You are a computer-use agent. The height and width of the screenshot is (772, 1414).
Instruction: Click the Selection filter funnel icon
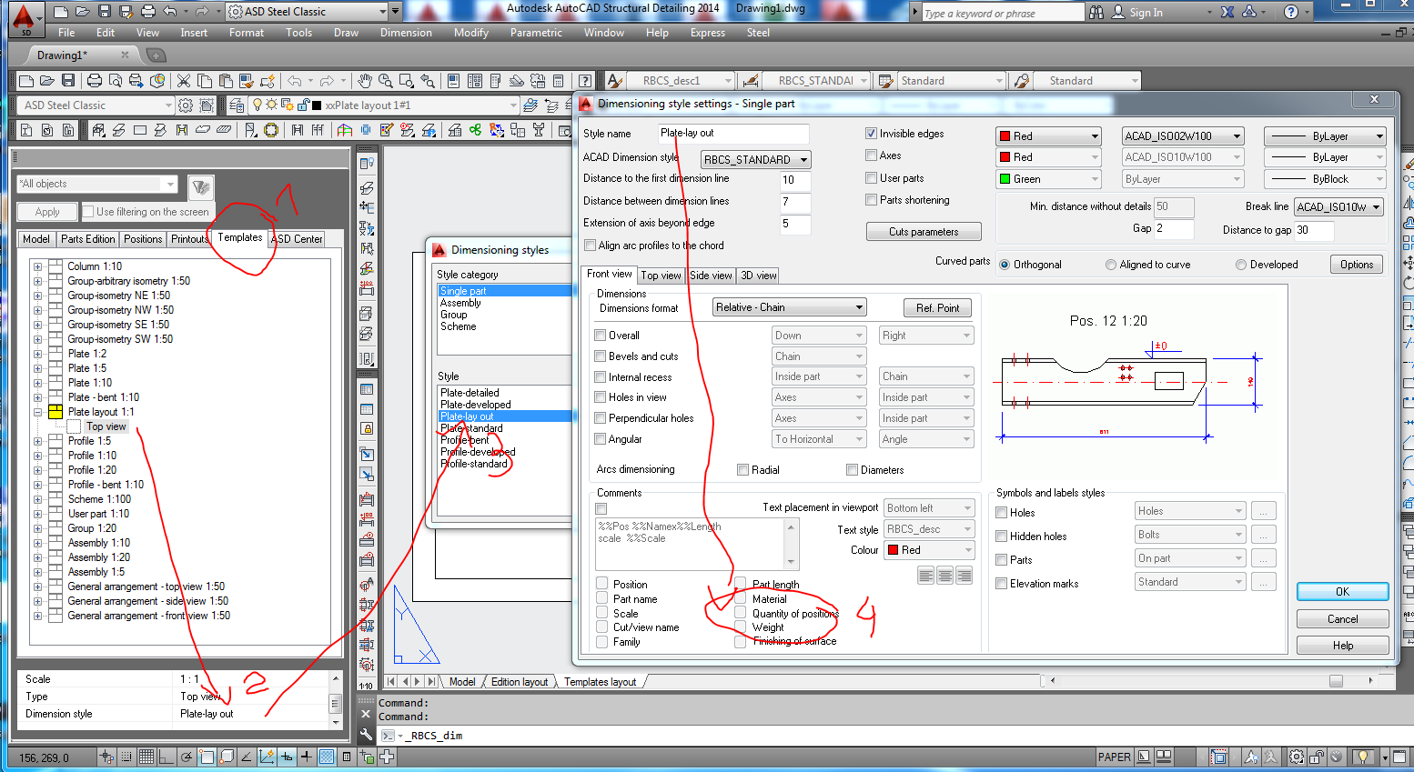(x=201, y=188)
